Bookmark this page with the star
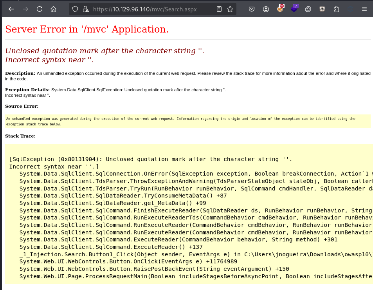The image size is (373, 290). (x=230, y=9)
